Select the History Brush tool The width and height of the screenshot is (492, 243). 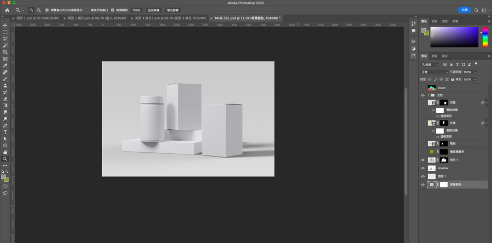(x=5, y=92)
